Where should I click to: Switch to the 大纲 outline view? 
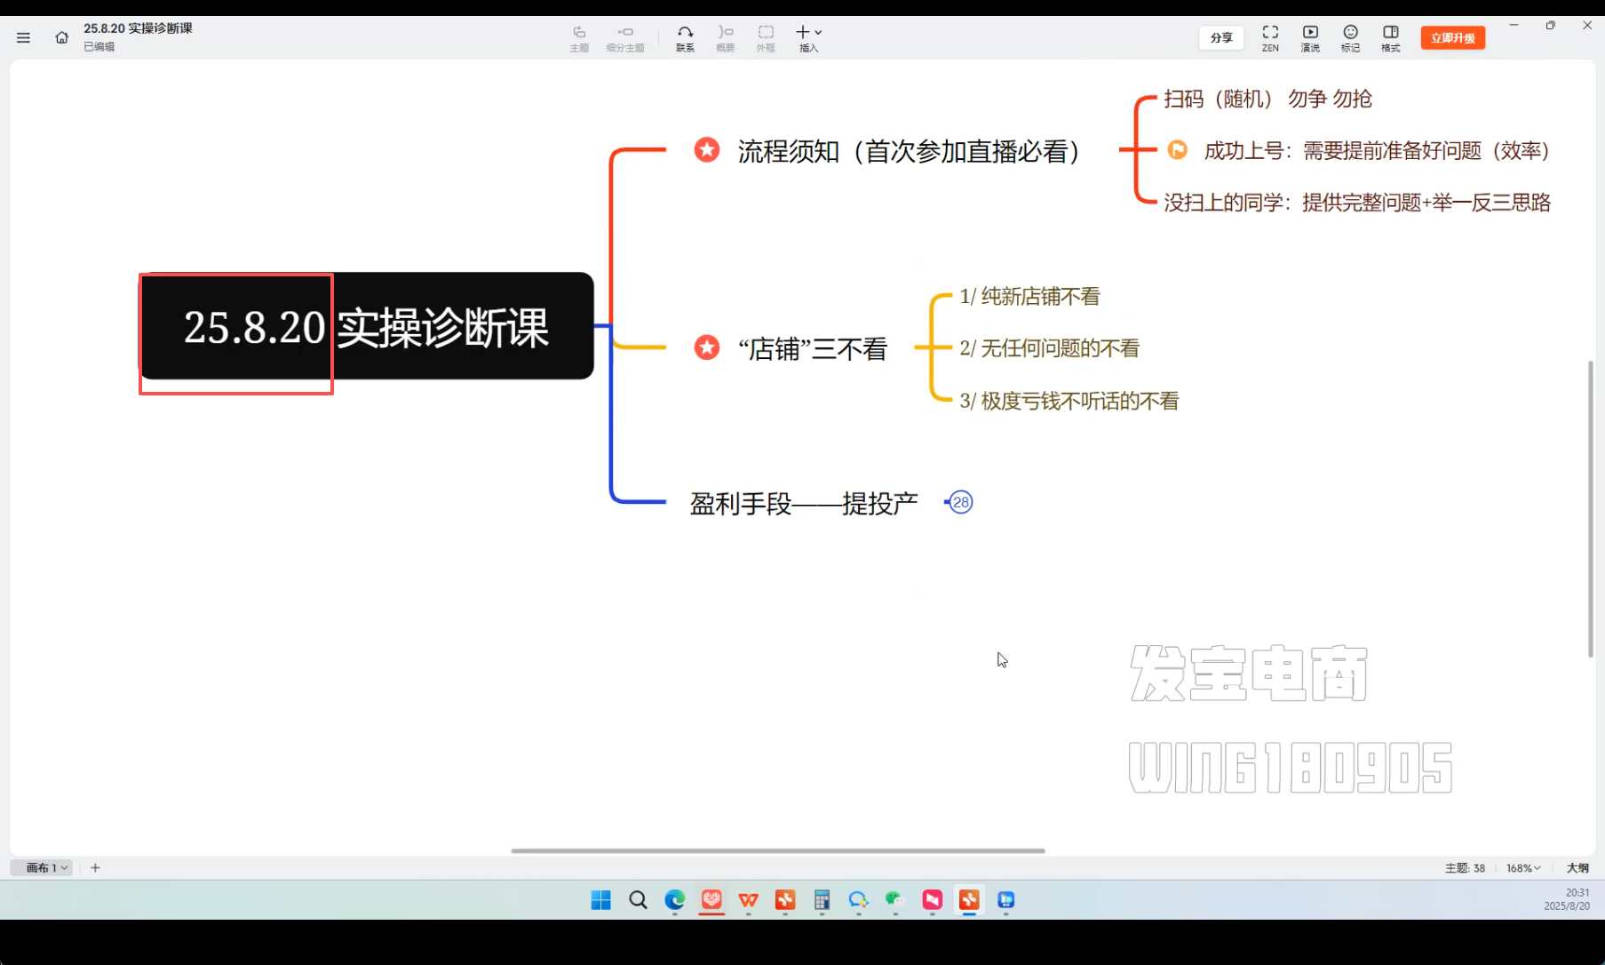(1577, 868)
